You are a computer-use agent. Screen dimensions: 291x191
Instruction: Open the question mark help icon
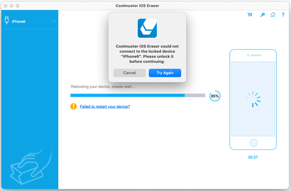tap(283, 15)
